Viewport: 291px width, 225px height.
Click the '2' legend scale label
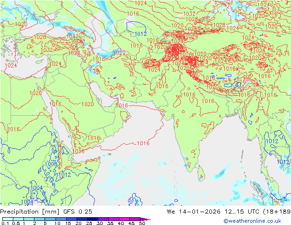(34, 223)
